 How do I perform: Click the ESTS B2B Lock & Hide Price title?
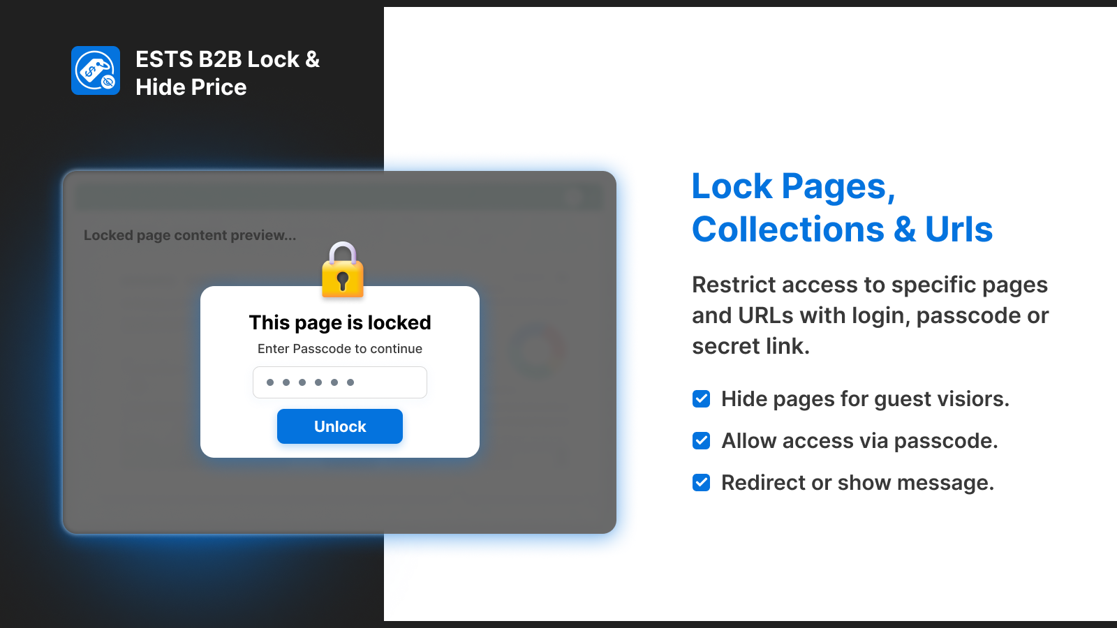[228, 73]
